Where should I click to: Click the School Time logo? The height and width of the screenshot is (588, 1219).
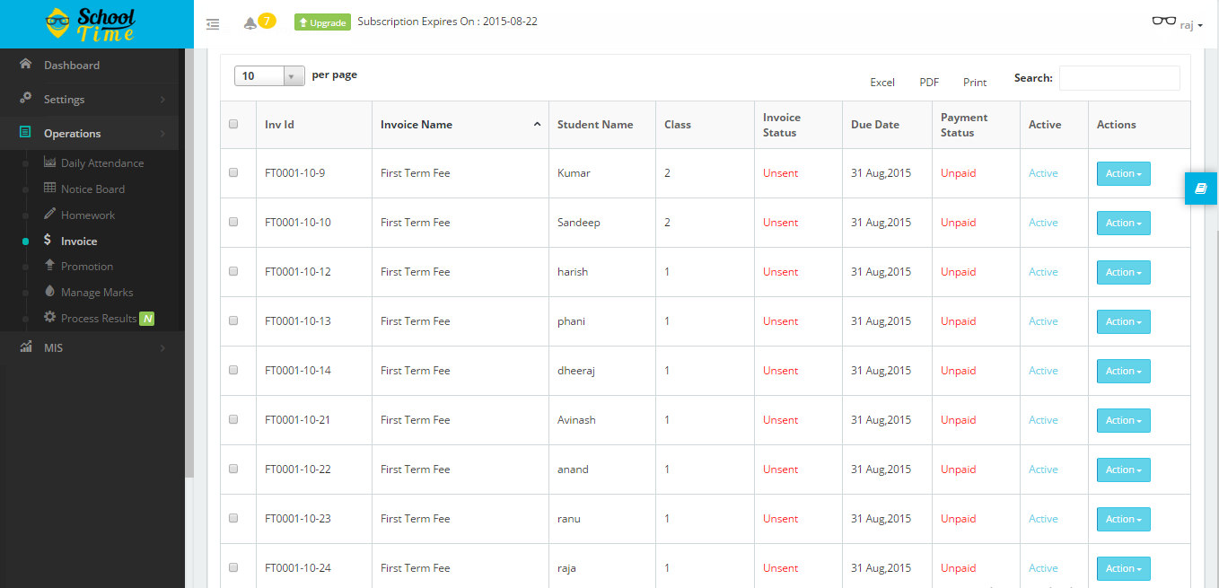[x=92, y=23]
